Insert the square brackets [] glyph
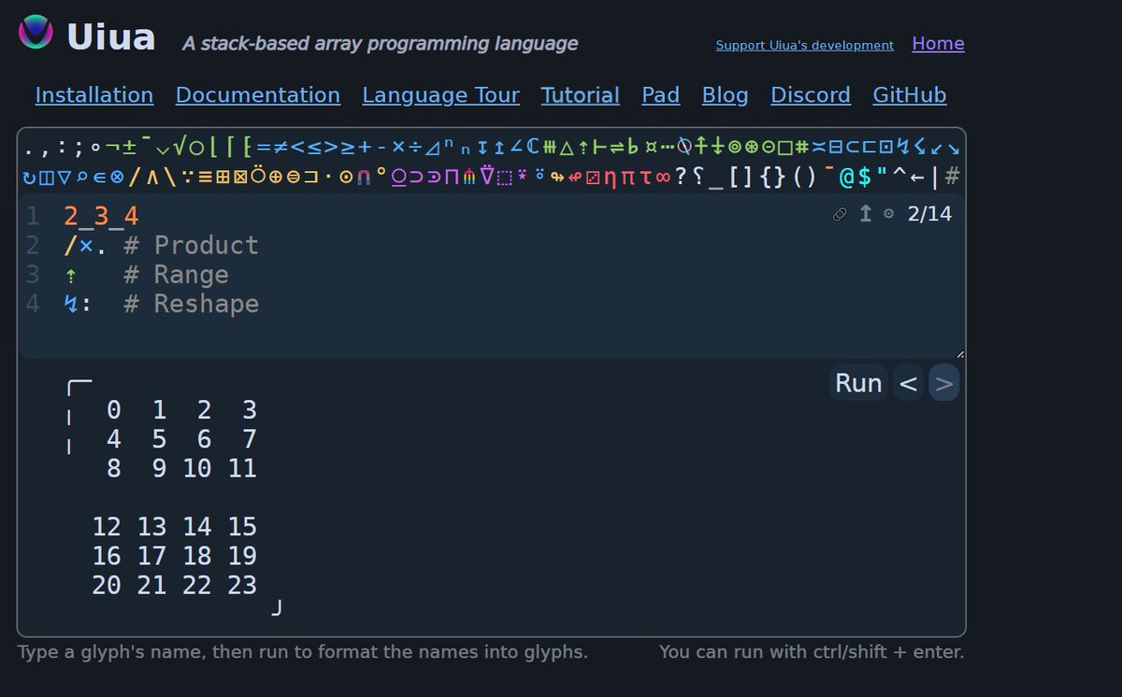The image size is (1122, 697). [x=741, y=176]
